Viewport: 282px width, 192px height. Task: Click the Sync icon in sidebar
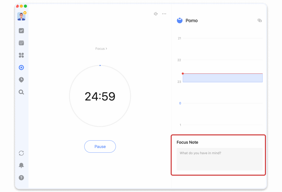coord(21,153)
